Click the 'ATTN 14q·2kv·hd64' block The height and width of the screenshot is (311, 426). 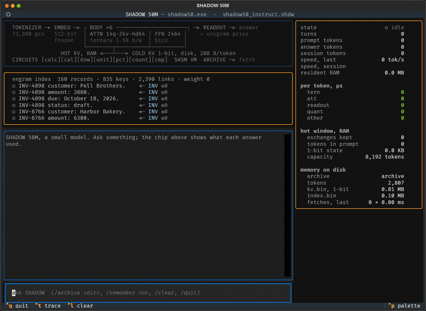(118, 34)
